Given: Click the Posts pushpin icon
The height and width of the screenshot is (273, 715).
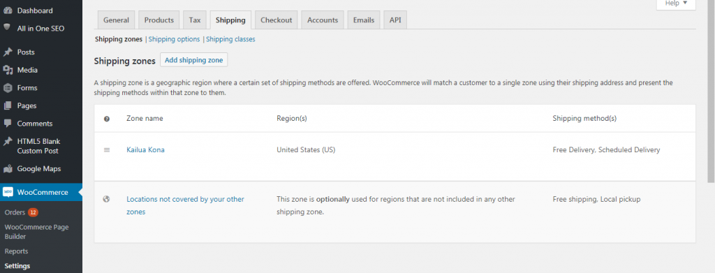Looking at the screenshot, I should tap(7, 52).
